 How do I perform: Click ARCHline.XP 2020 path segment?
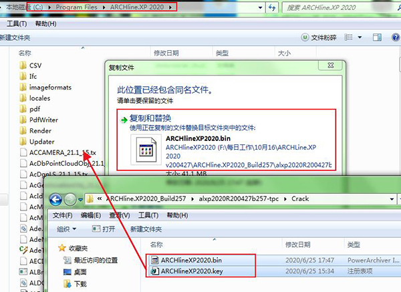coord(137,7)
